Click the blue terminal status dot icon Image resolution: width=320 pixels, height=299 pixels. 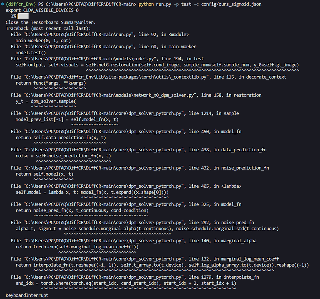click(3, 4)
